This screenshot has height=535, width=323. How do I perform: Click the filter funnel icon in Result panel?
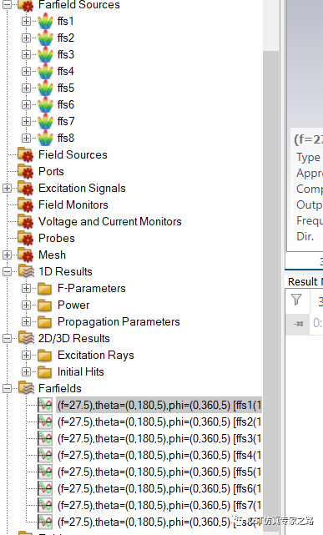click(297, 300)
